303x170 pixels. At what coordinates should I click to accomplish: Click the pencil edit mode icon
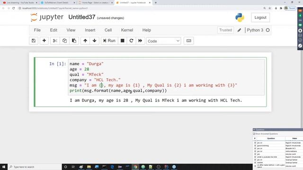239,30
